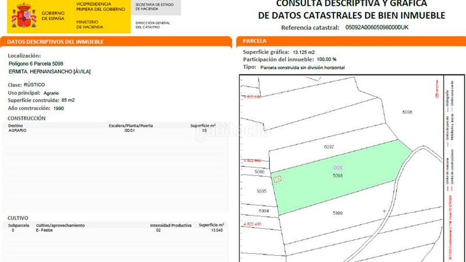
Task: Click the 'Agrario' main use value
Action: click(51, 93)
